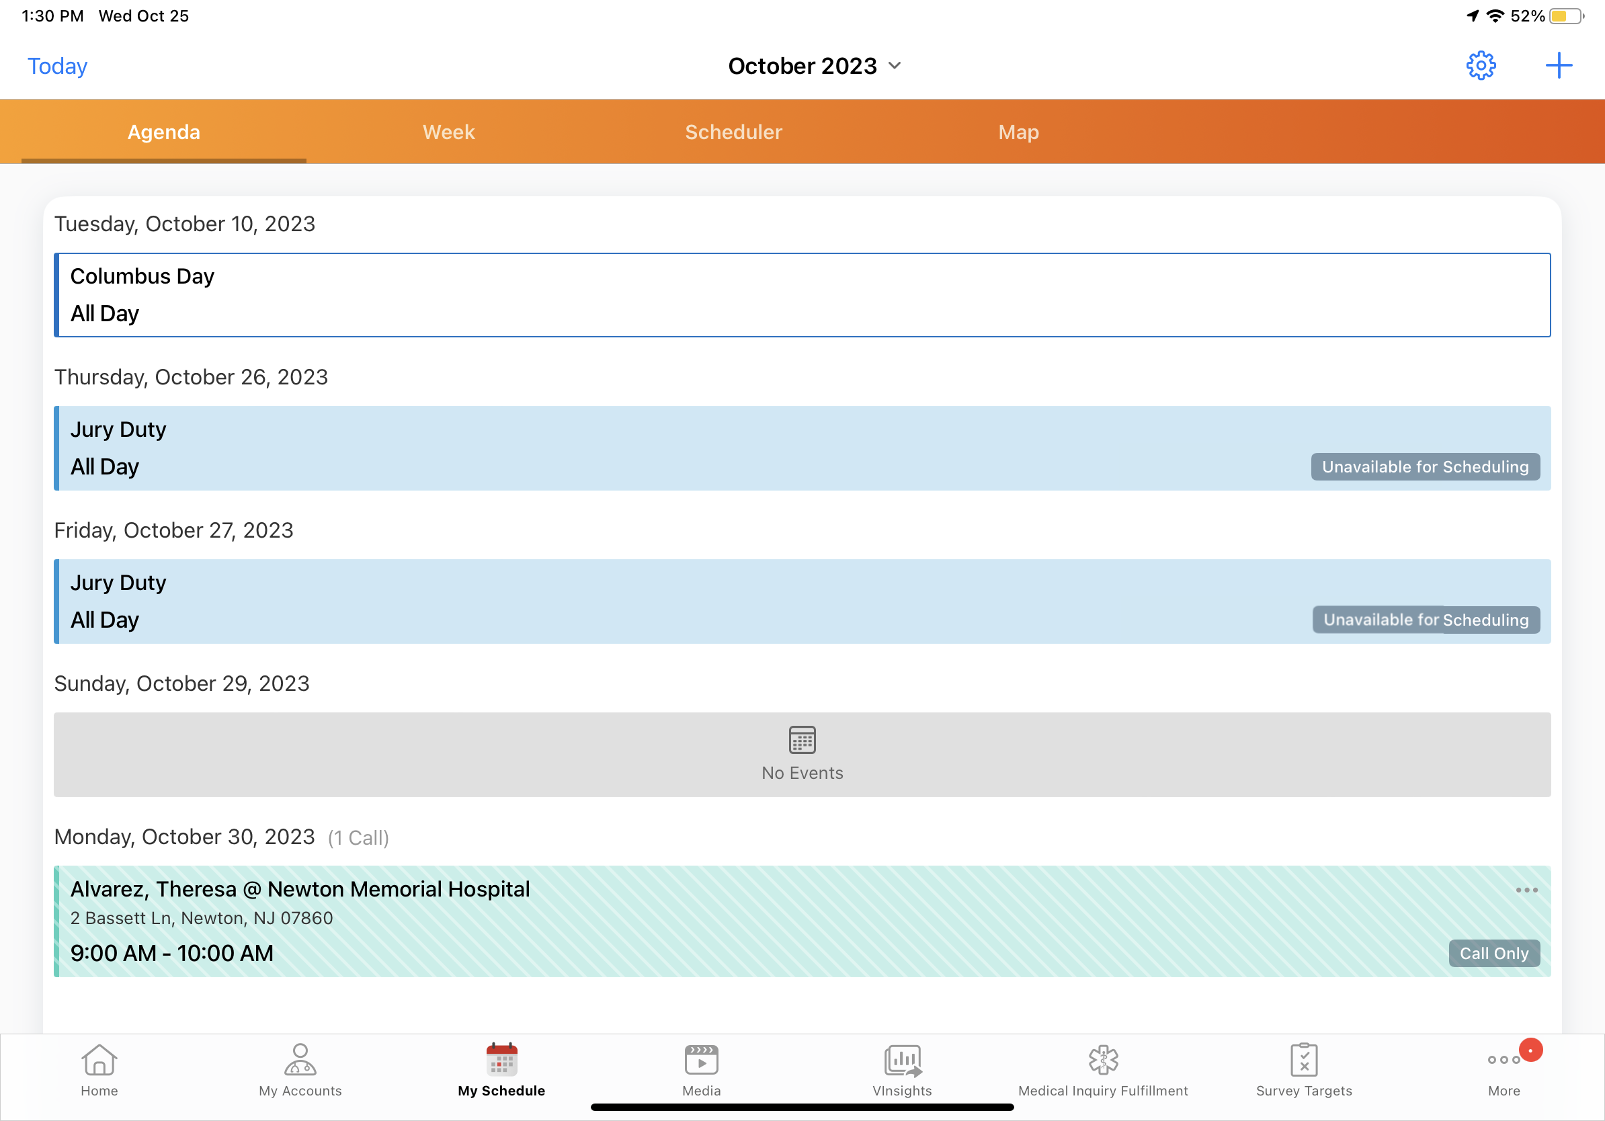Switch to the Scheduler tab

[x=733, y=132]
